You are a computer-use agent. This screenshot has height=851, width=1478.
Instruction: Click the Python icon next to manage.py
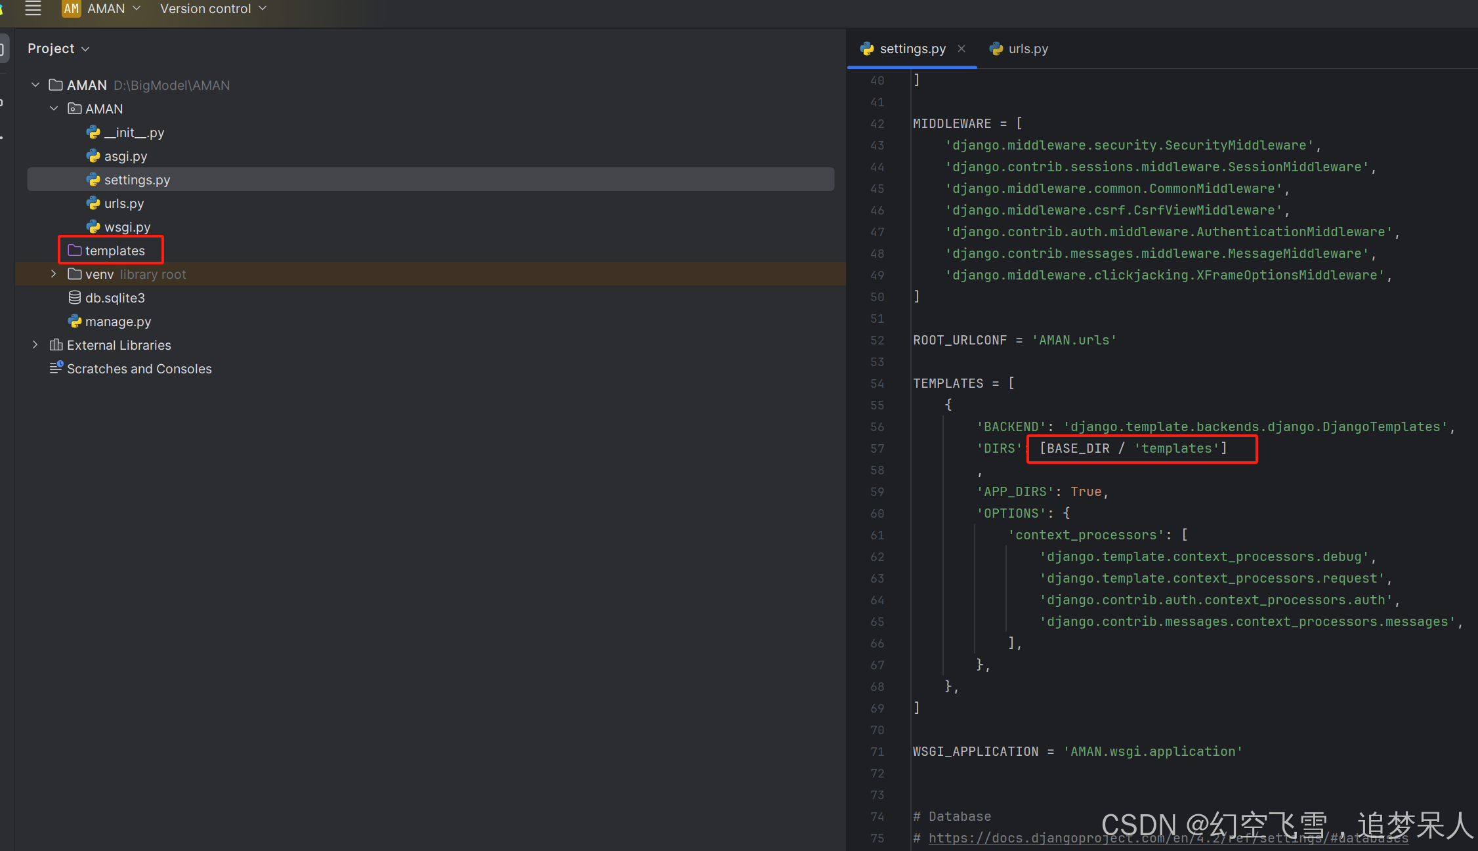pos(75,321)
